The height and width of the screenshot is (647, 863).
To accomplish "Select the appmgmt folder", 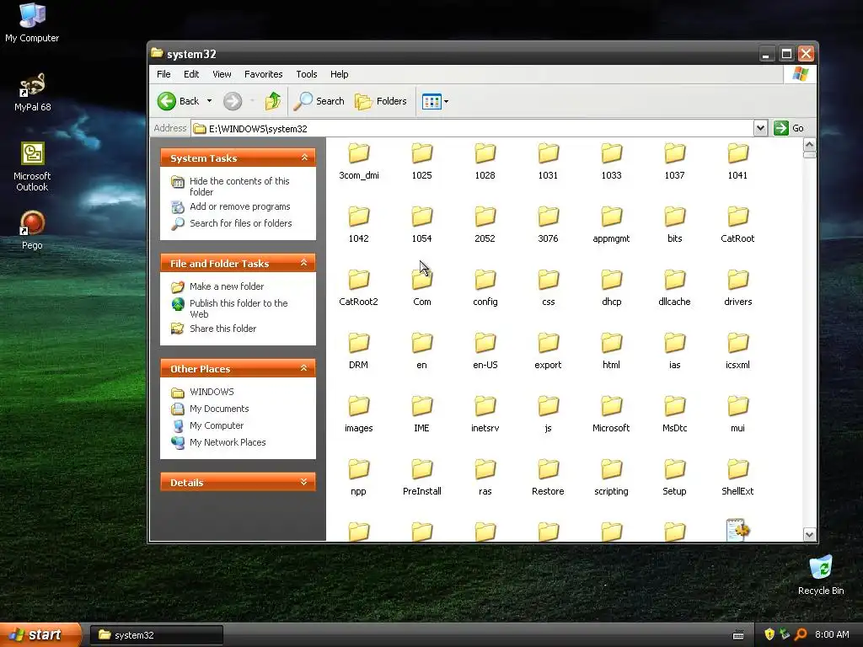I will coord(611,224).
